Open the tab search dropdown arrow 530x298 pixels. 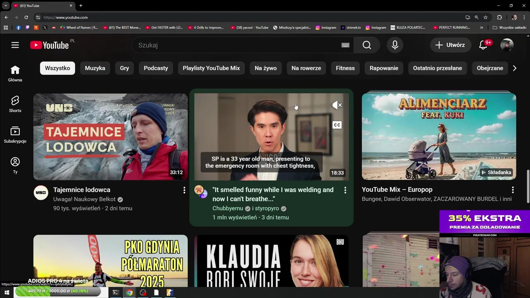tap(6, 5)
